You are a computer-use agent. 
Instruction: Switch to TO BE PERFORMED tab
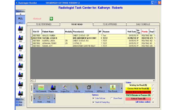click(43, 24)
